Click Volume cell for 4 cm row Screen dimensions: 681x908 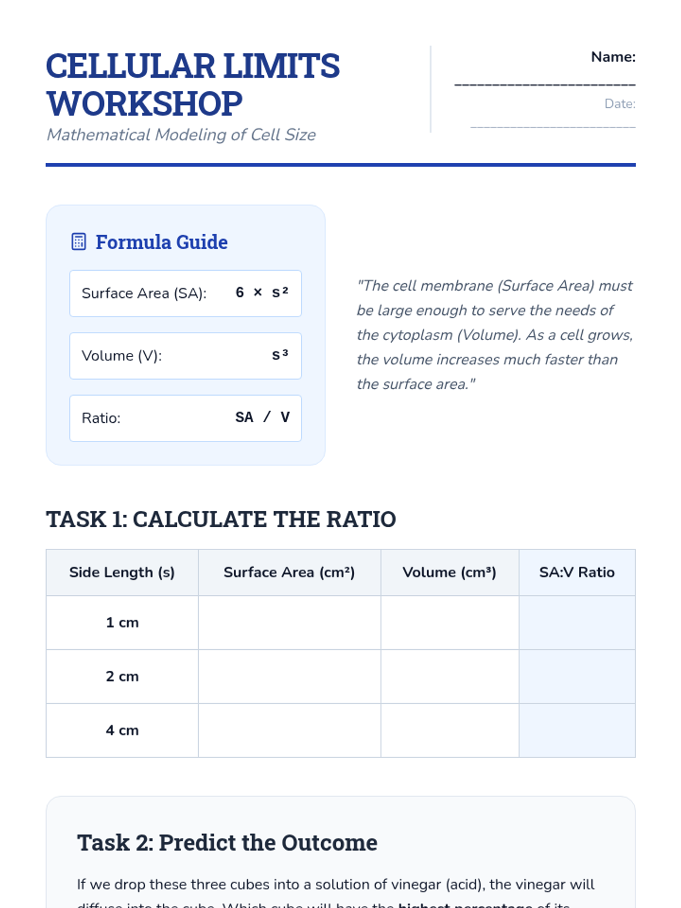click(x=449, y=730)
